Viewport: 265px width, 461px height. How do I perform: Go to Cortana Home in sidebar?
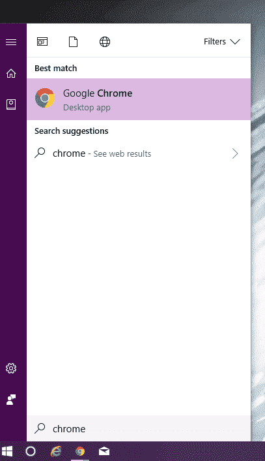tap(11, 73)
